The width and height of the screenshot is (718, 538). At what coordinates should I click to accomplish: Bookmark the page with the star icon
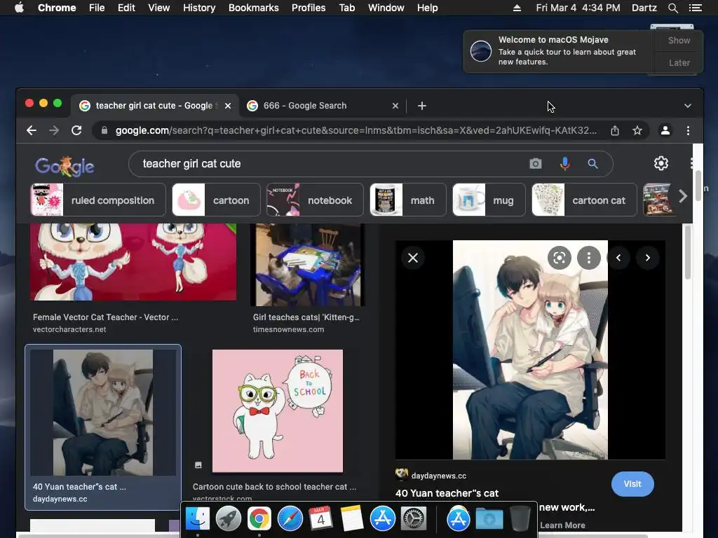[637, 131]
